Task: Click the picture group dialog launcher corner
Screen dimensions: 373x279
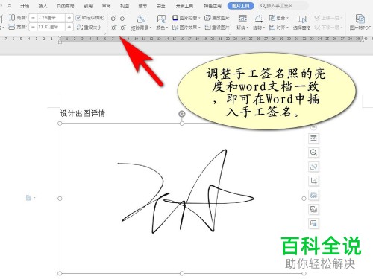Action: coord(231,33)
